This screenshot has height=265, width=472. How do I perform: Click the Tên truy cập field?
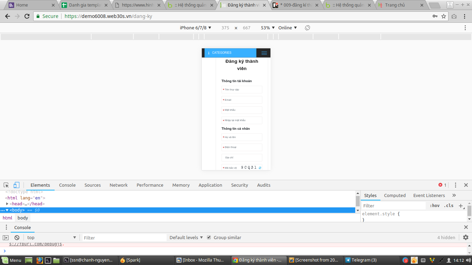242,89
